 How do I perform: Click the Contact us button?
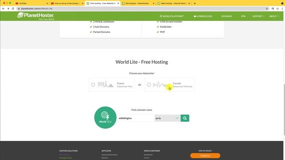(205, 156)
